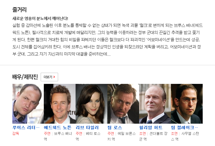This screenshot has height=146, width=215.
Task: Click the 리브 타일러 name link
Action: pos(87,128)
